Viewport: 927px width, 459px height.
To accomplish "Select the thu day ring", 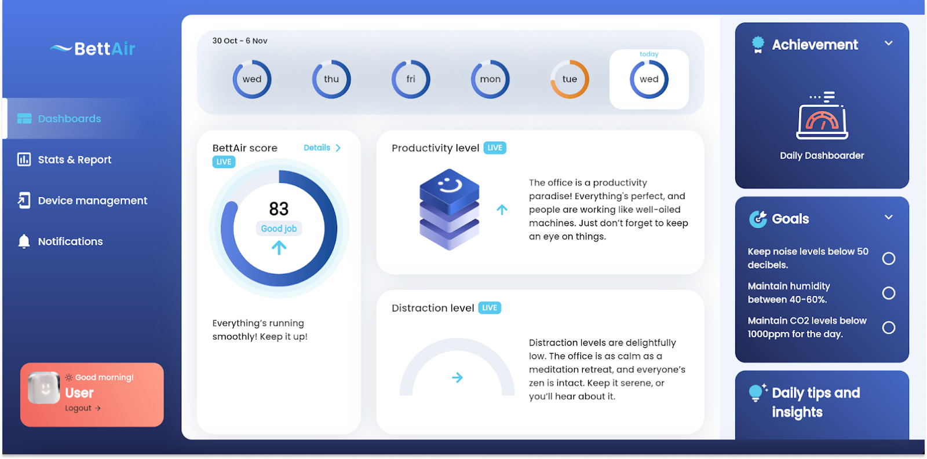I will (331, 79).
